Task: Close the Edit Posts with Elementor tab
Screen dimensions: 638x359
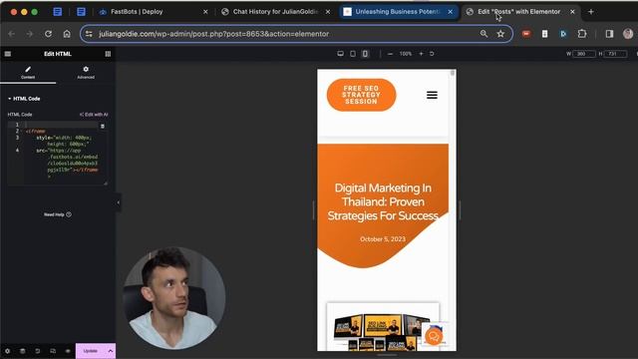Action: tap(572, 12)
